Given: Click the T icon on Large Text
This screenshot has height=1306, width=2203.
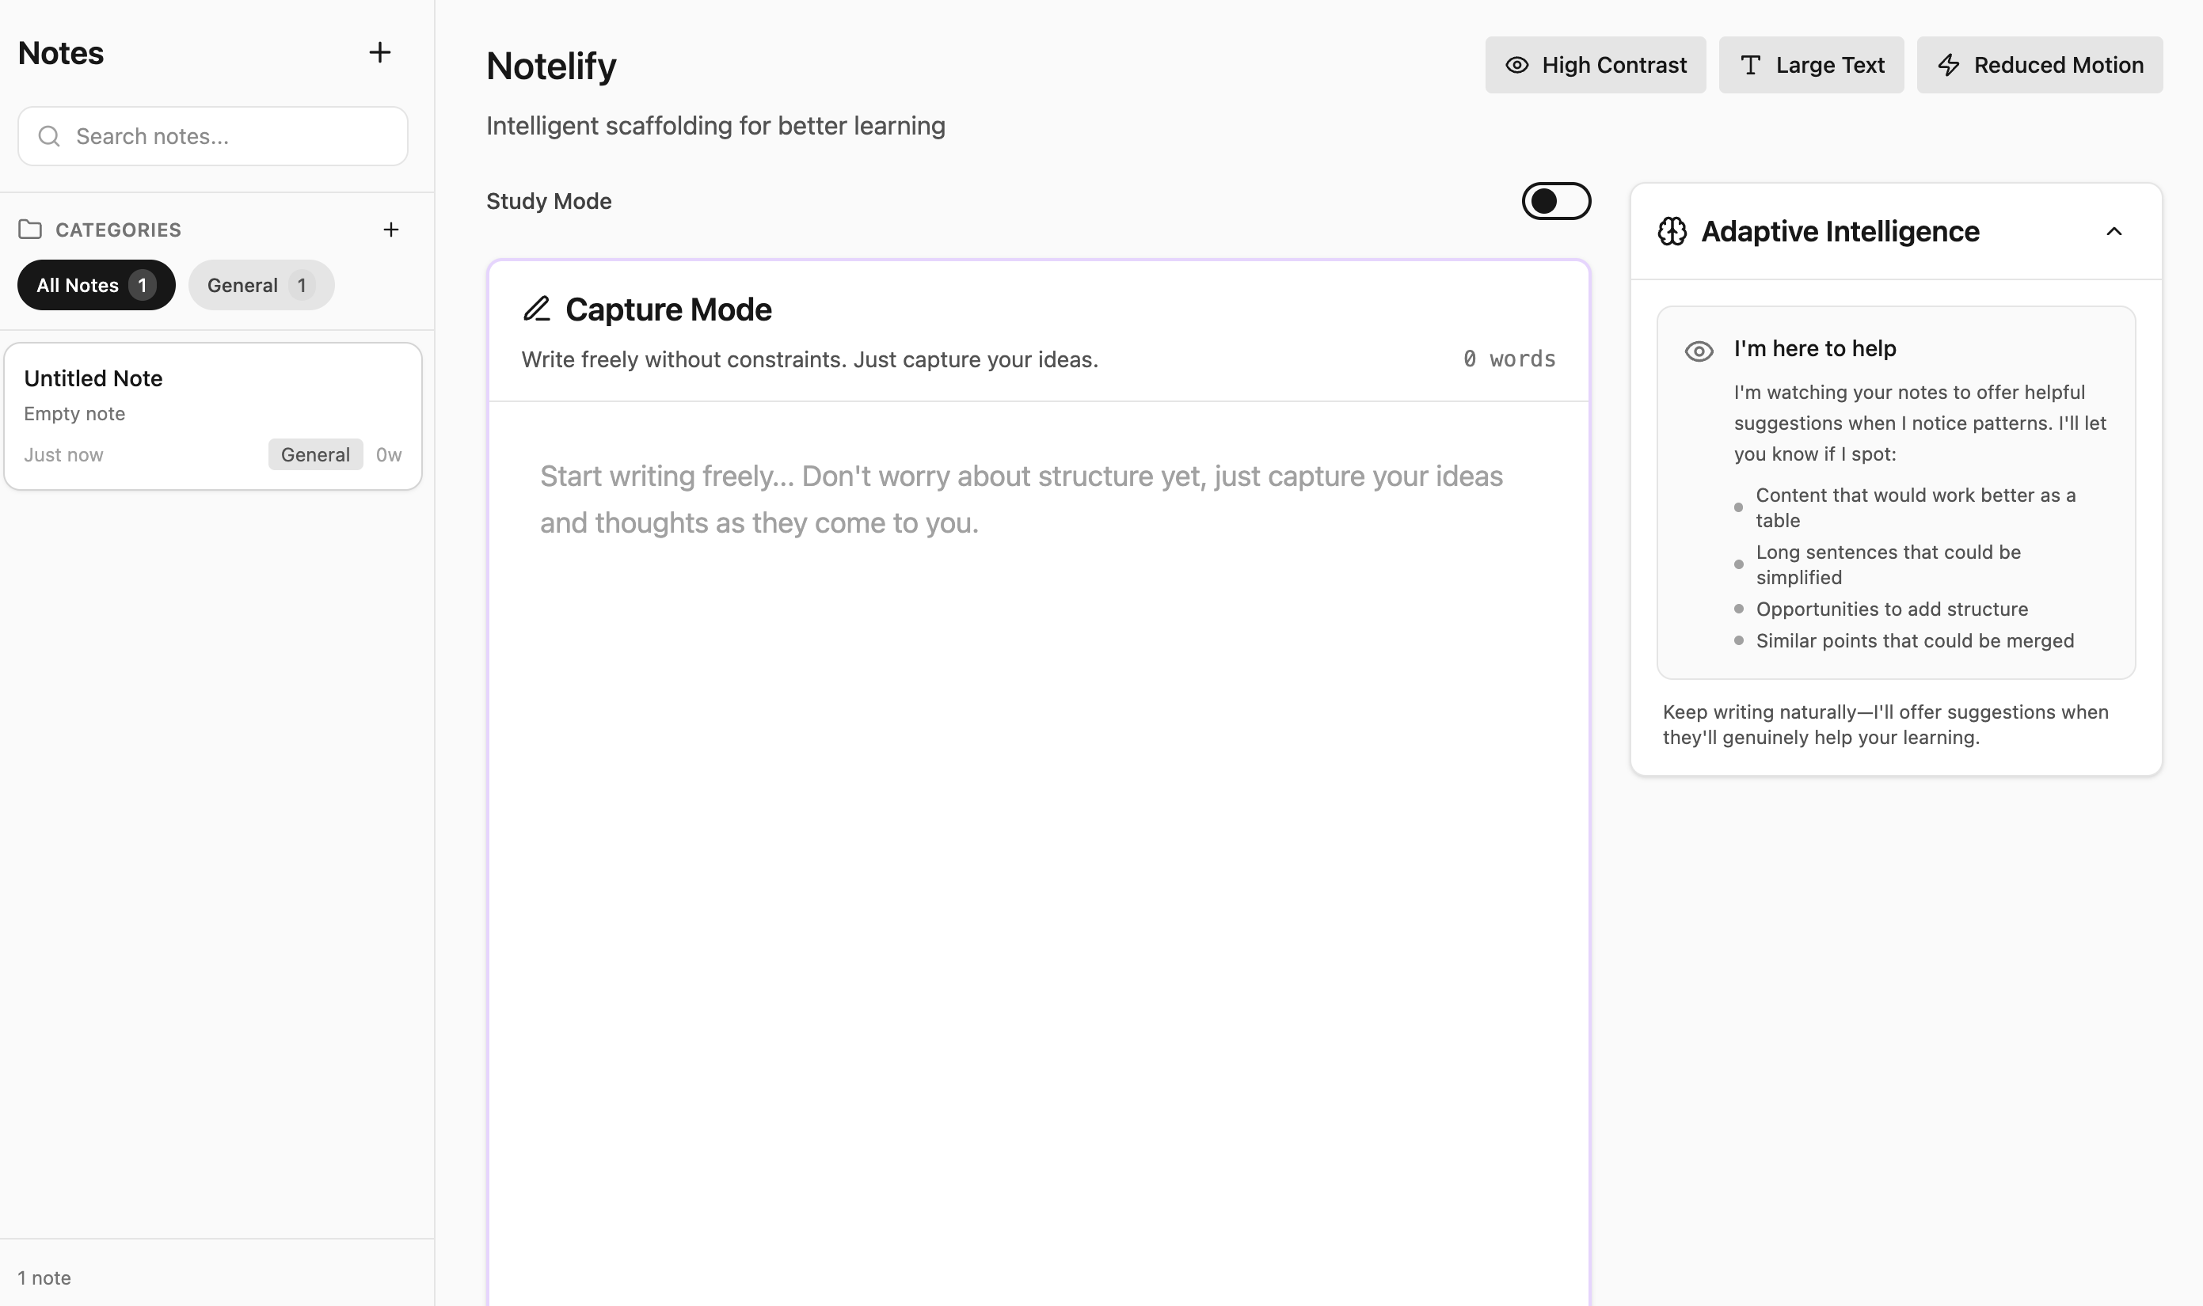Looking at the screenshot, I should point(1750,64).
